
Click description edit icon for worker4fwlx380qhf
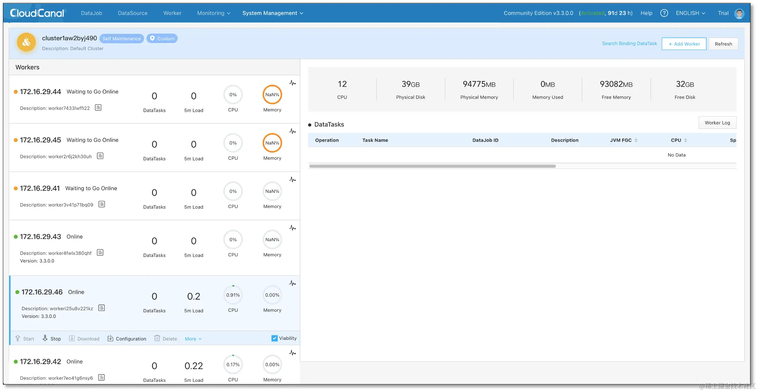100,252
